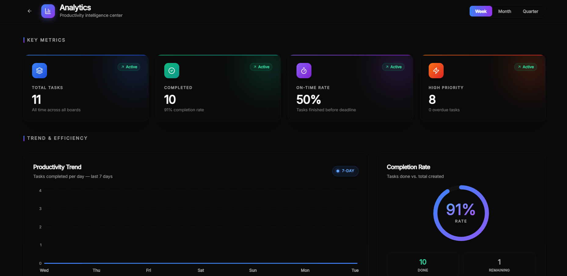Click the Completed checkmark circle icon

click(x=172, y=71)
